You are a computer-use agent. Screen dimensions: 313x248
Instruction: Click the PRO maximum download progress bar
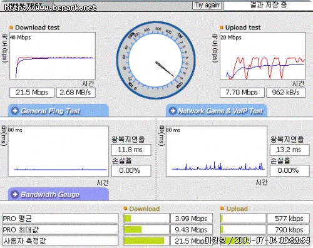pos(146,230)
